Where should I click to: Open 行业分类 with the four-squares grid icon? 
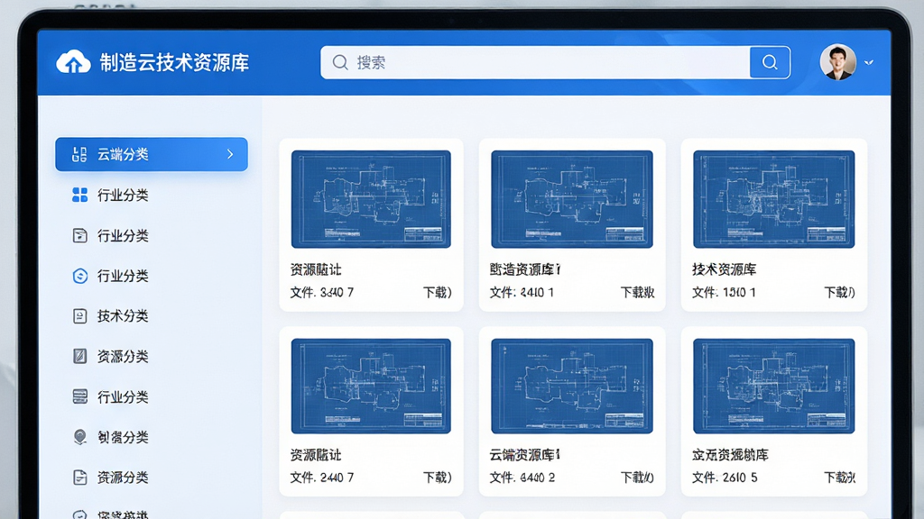click(x=109, y=195)
